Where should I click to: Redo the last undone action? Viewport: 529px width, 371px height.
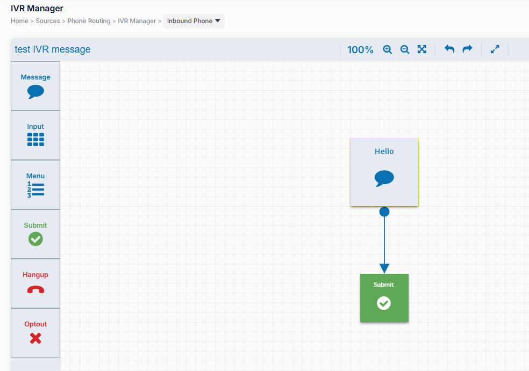pyautogui.click(x=467, y=49)
